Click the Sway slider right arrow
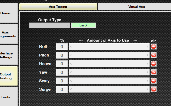 click(x=148, y=81)
